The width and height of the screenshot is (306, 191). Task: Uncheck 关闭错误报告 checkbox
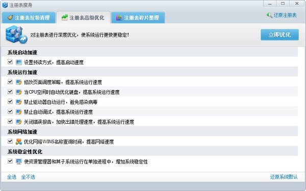pos(10,121)
